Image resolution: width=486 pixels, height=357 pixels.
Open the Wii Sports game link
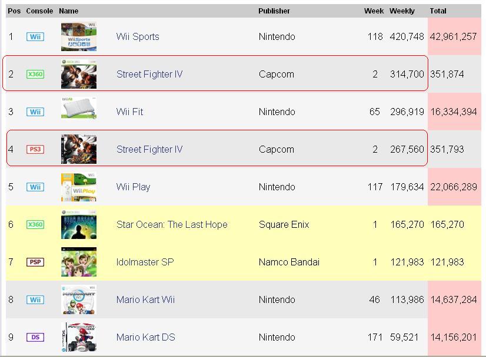coord(138,36)
